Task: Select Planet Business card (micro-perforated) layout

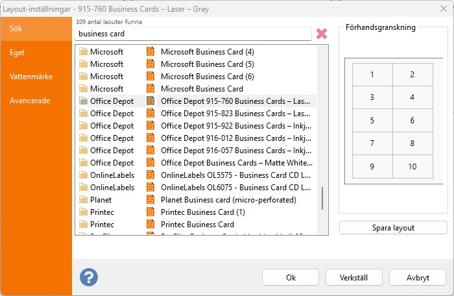Action: tap(228, 199)
